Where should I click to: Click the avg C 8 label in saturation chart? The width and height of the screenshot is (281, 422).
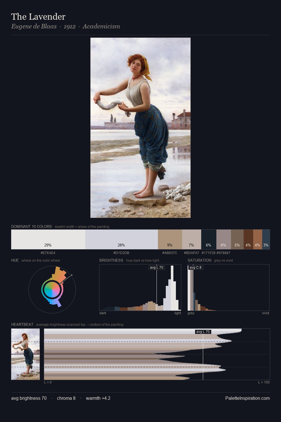(x=196, y=268)
